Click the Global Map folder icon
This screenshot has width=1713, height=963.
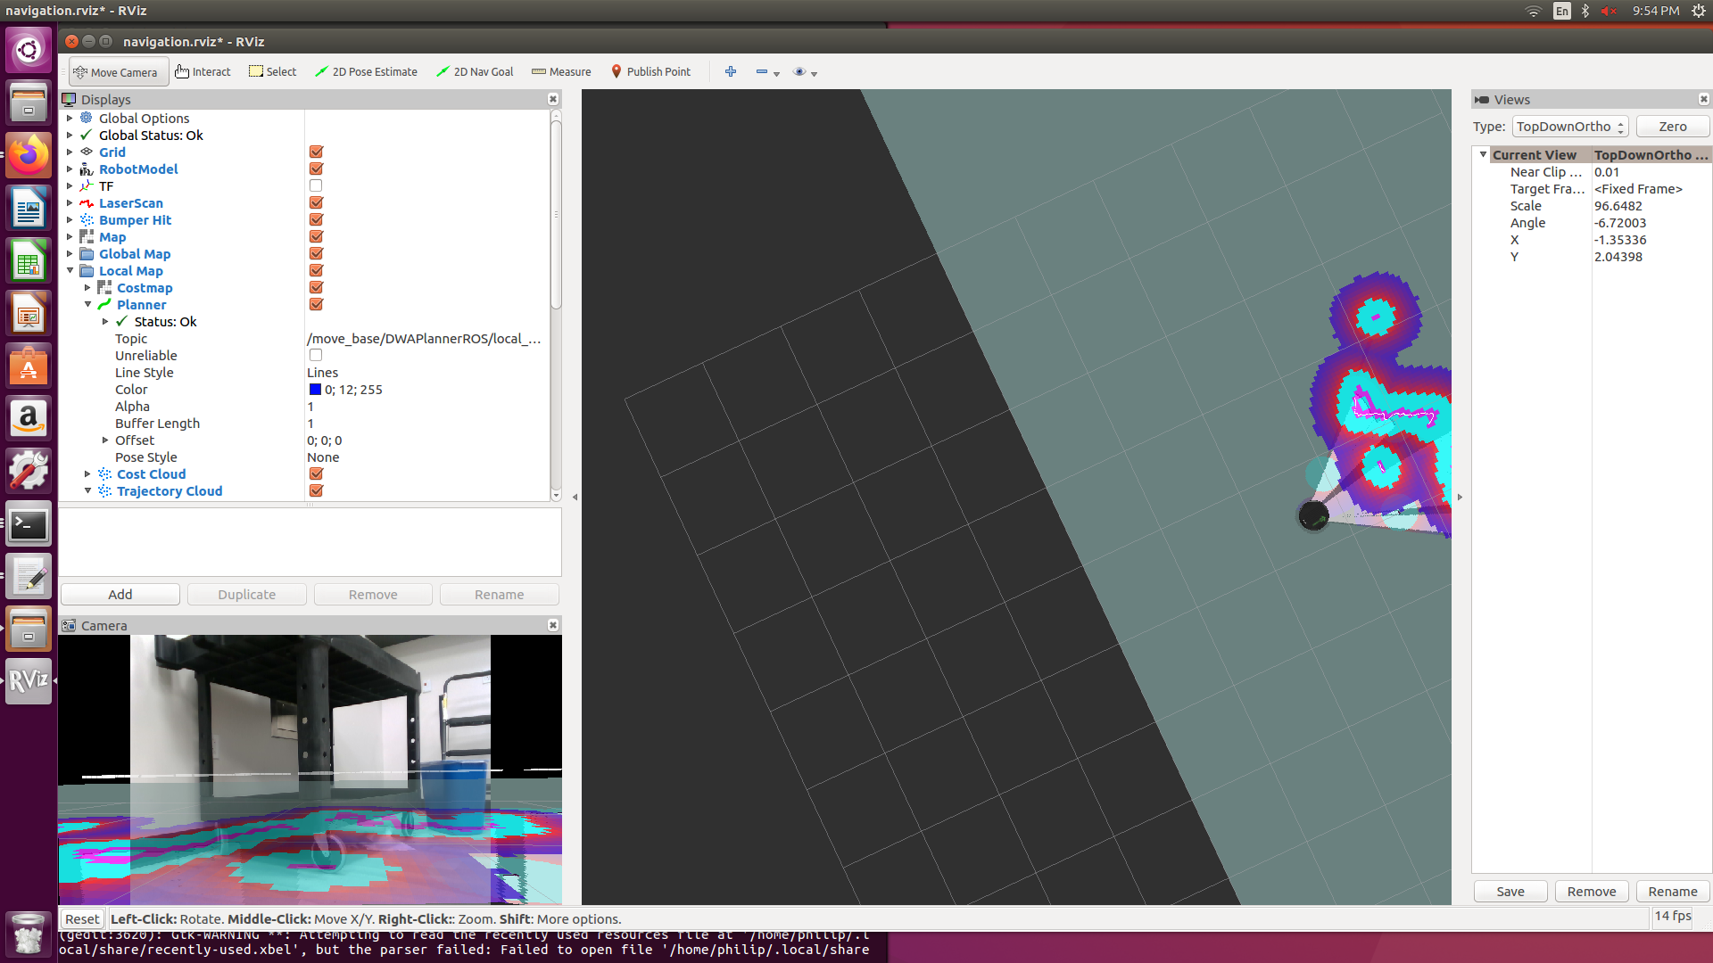[x=87, y=254]
